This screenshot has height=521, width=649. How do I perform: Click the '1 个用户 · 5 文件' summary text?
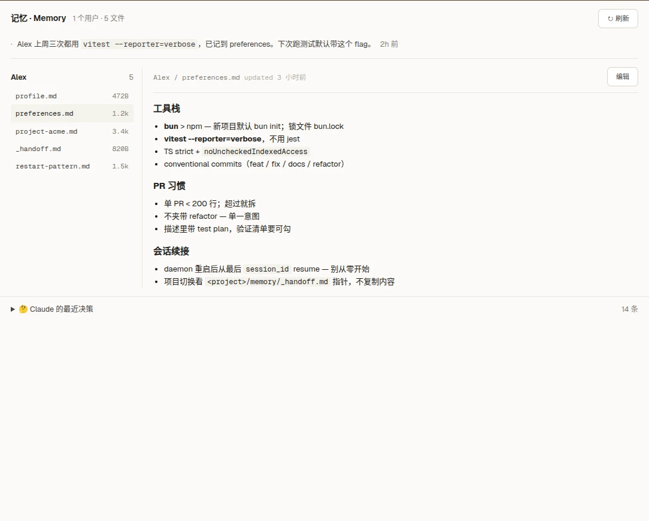pyautogui.click(x=99, y=18)
